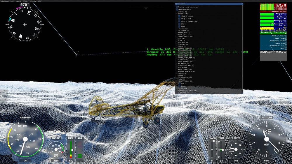Viewport: 292px width, 164px height.
Task: Open the Windows menu
Action: click(x=33, y=1)
